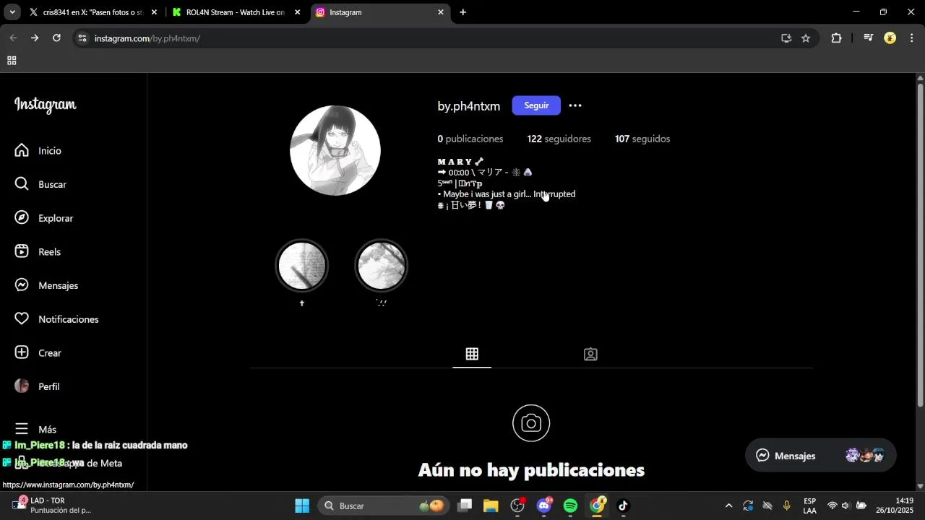Show hidden system tray icons
The image size is (925, 520).
tap(728, 506)
